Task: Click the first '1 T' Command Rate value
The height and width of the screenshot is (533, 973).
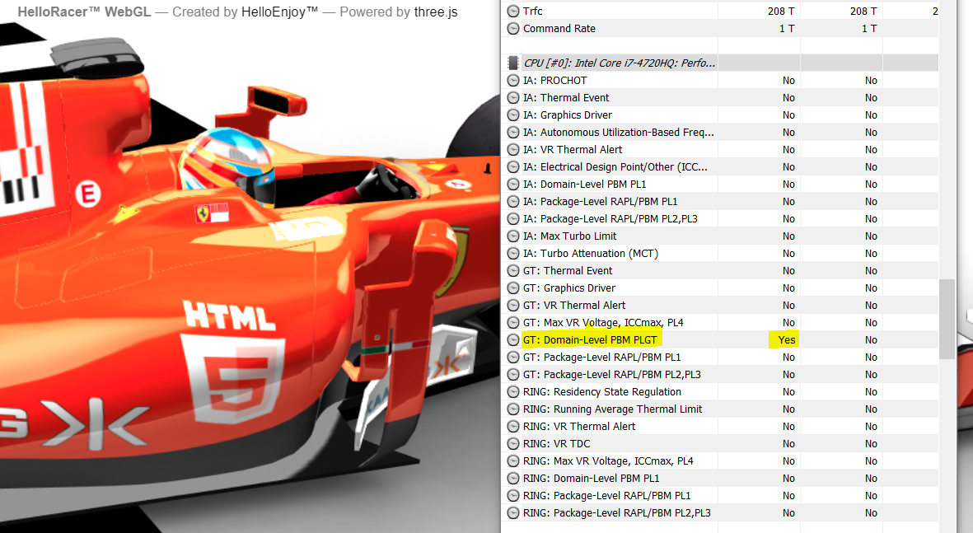Action: tap(787, 29)
